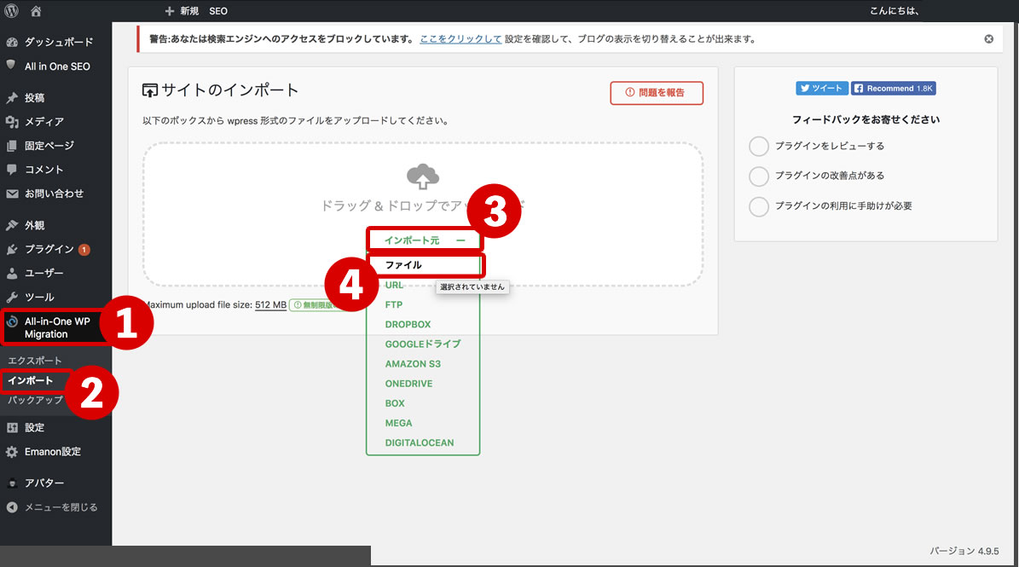1019x567 pixels.
Task: Click the All in One SEO shield icon
Action: tap(11, 65)
